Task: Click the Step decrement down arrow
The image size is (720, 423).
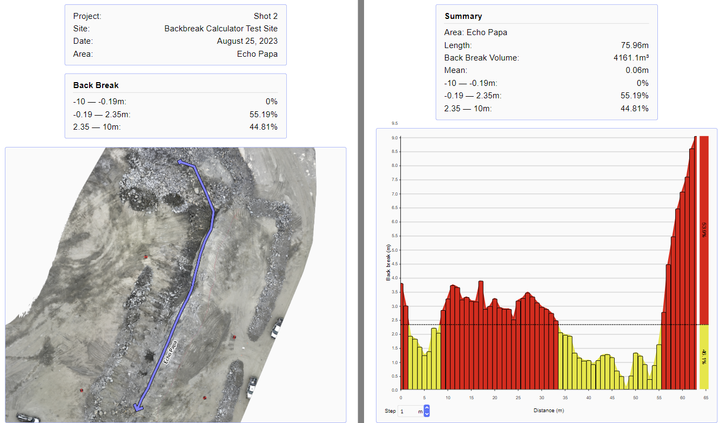Action: [427, 414]
